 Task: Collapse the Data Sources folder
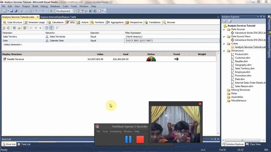[x=224, y=30]
